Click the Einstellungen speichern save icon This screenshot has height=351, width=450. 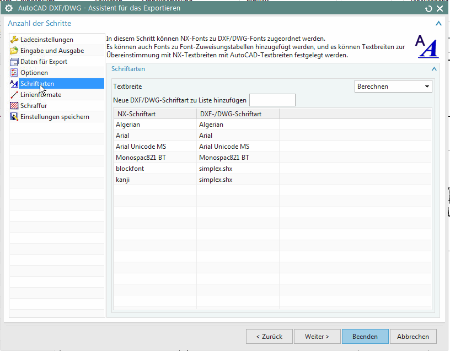click(14, 117)
